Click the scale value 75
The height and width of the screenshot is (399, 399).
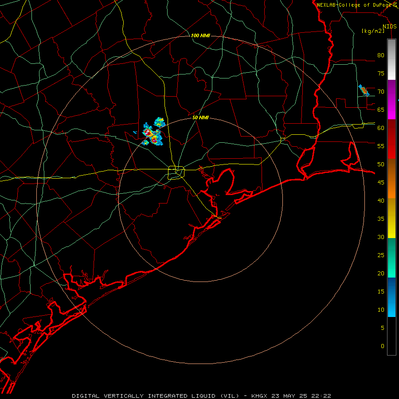[381, 73]
